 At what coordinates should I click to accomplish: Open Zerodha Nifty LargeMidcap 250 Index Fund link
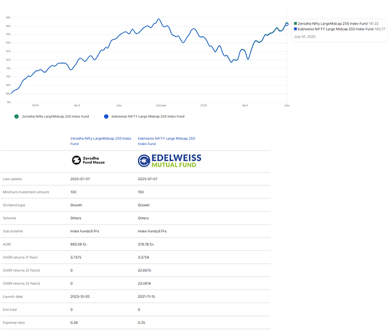click(101, 141)
